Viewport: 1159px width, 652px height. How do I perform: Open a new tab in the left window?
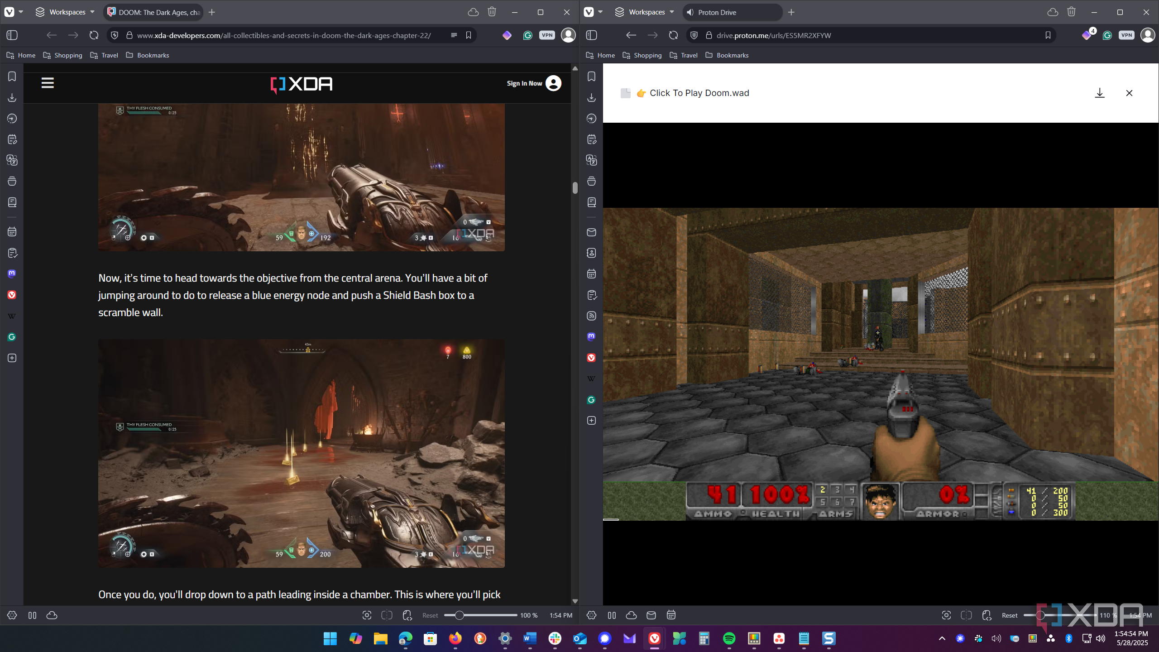tap(212, 12)
